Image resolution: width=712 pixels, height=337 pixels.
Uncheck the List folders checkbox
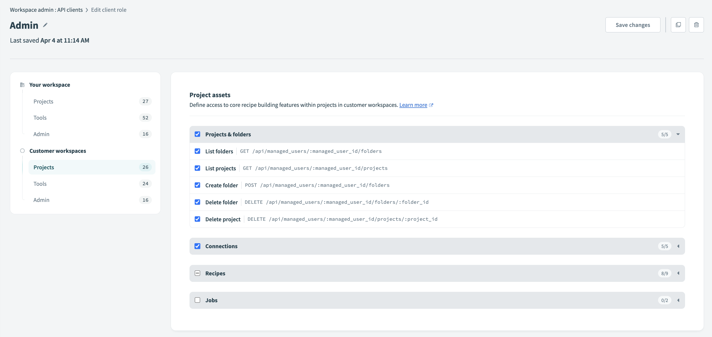tap(197, 151)
